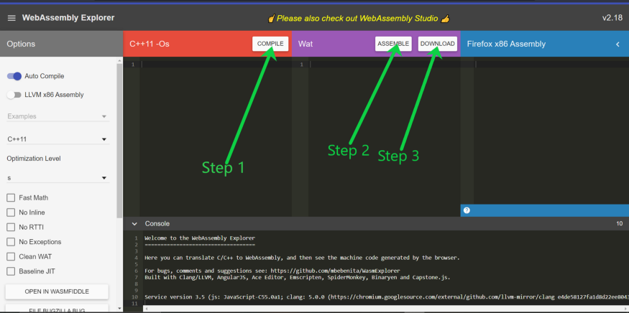Screen dimensions: 629x313
Task: Open the hamburger menu next to WebAssembly Explorer
Action: coord(12,18)
